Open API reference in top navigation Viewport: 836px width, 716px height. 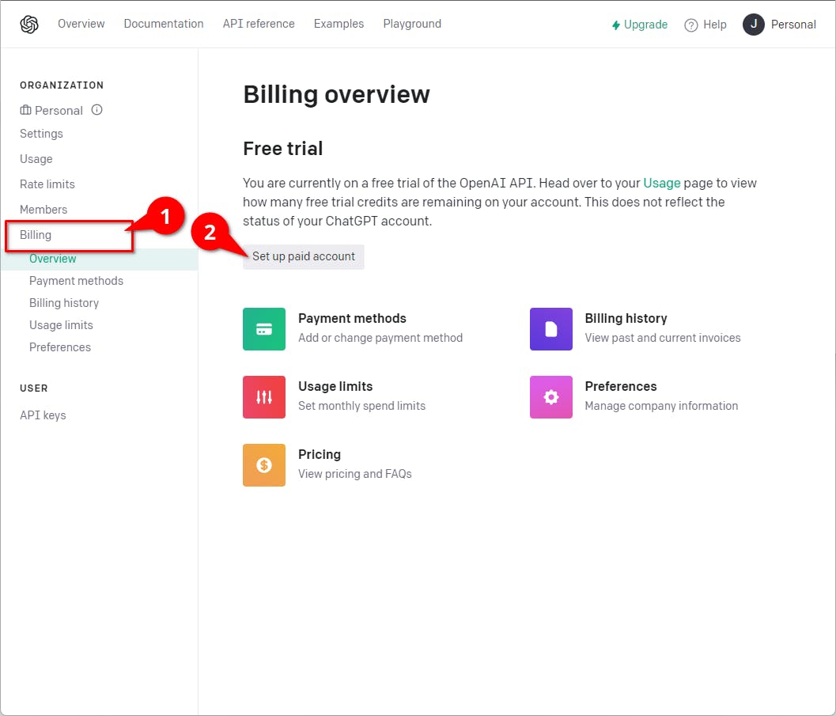[x=259, y=24]
